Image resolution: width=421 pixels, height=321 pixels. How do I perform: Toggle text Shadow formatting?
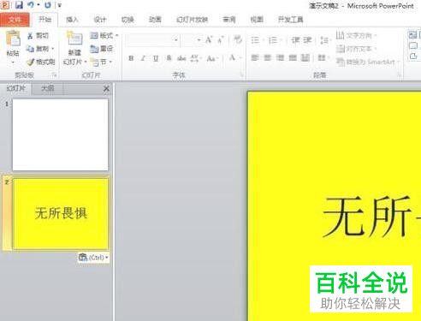169,58
